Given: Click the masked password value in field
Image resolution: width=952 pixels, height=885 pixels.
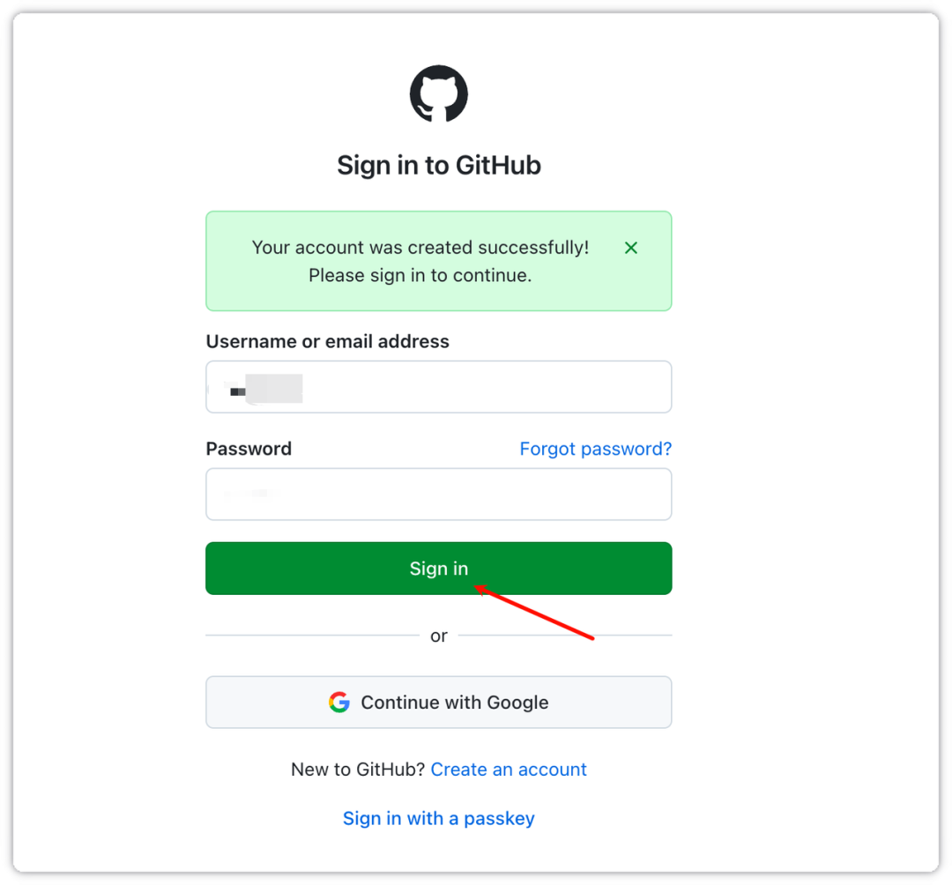Looking at the screenshot, I should click(251, 495).
